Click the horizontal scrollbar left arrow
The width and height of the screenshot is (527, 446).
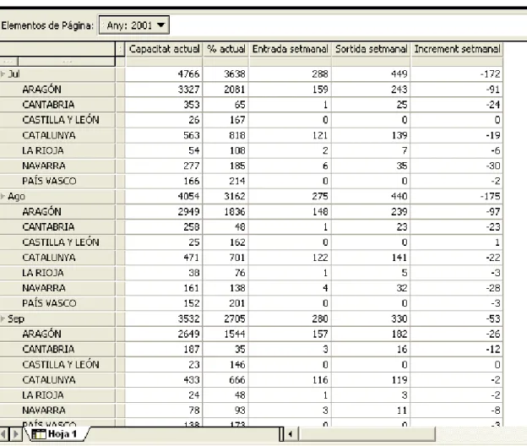pos(291,434)
